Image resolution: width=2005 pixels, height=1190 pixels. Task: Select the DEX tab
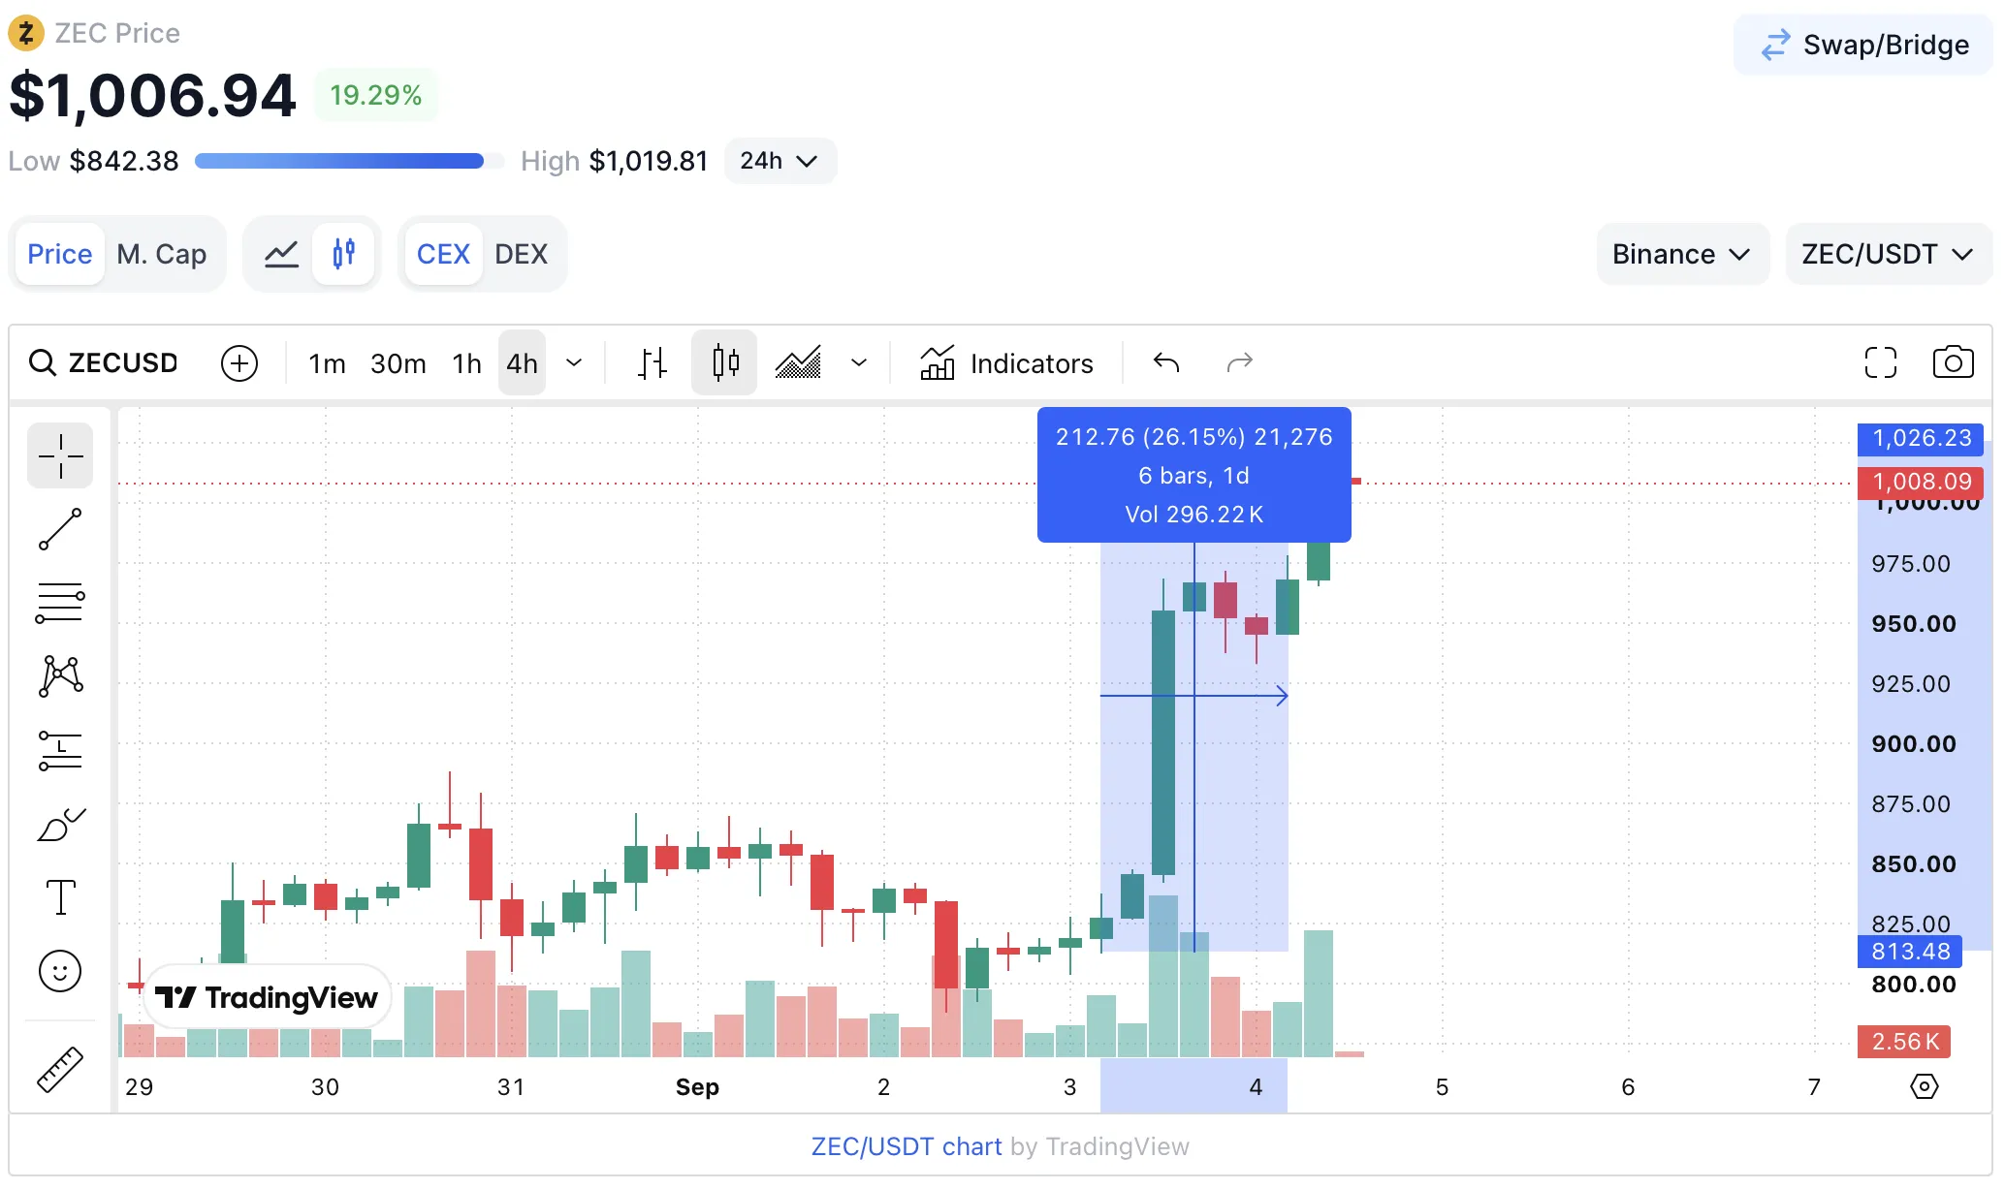click(x=522, y=254)
